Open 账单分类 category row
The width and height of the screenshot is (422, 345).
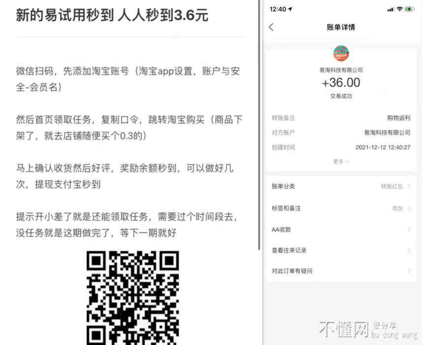(x=341, y=186)
